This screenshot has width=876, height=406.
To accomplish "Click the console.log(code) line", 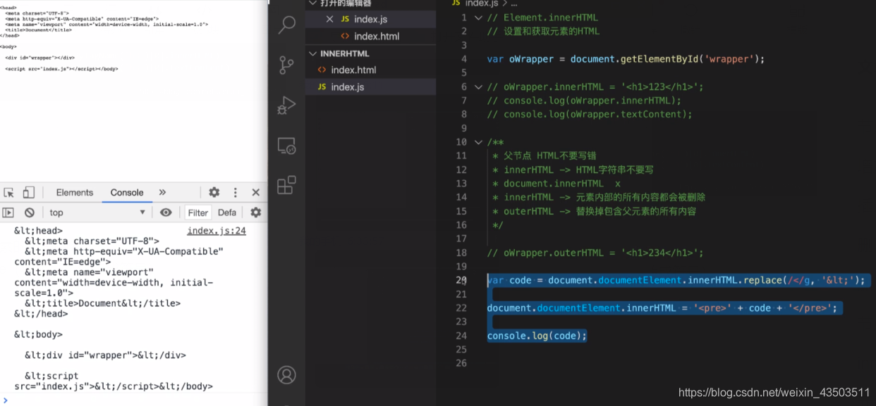I will pyautogui.click(x=537, y=336).
